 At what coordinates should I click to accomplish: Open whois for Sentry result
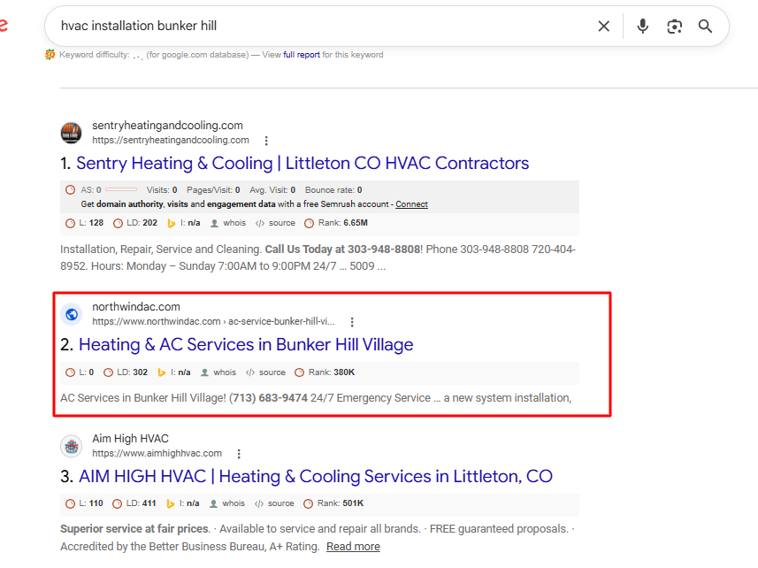point(228,223)
